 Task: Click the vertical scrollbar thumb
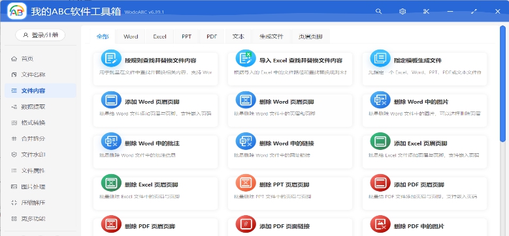pos(503,83)
